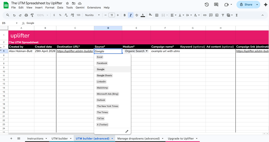Toggle Bold formatting

[125, 15]
